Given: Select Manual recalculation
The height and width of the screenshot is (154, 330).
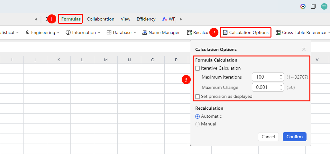Looking at the screenshot, I should 197,124.
